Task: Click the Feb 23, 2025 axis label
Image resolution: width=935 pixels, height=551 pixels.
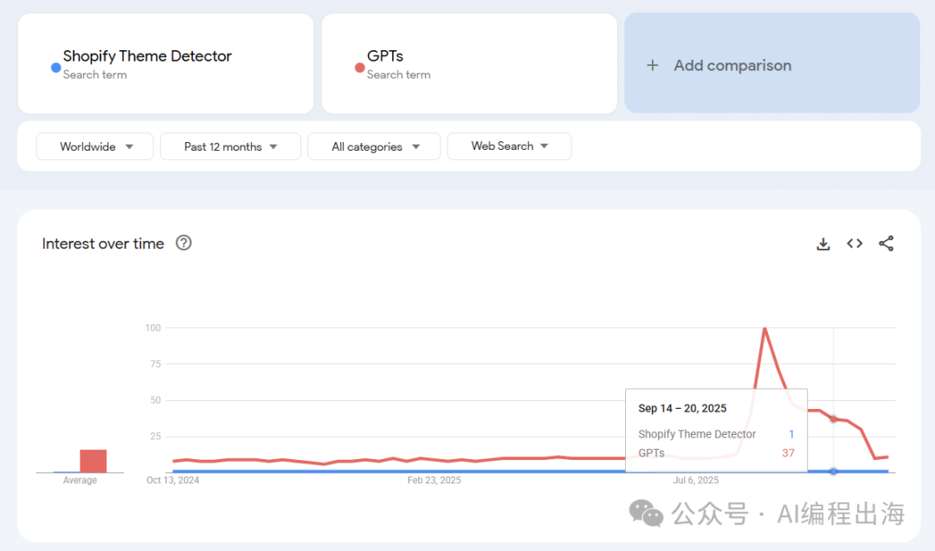Action: [434, 480]
